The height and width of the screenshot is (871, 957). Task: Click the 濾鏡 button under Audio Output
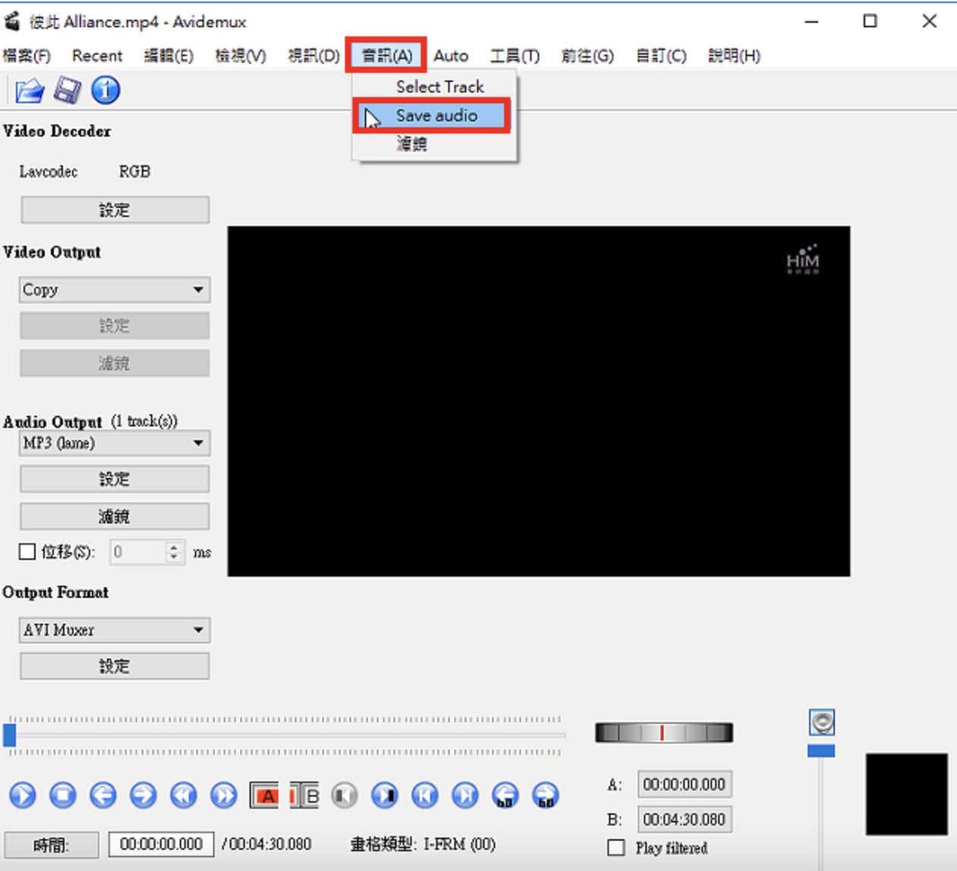[x=115, y=517]
